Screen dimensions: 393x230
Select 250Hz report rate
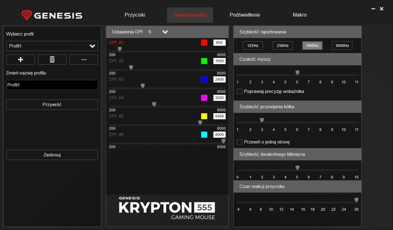point(283,45)
